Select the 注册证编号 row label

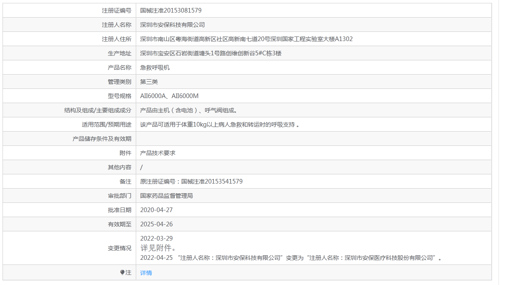(117, 10)
